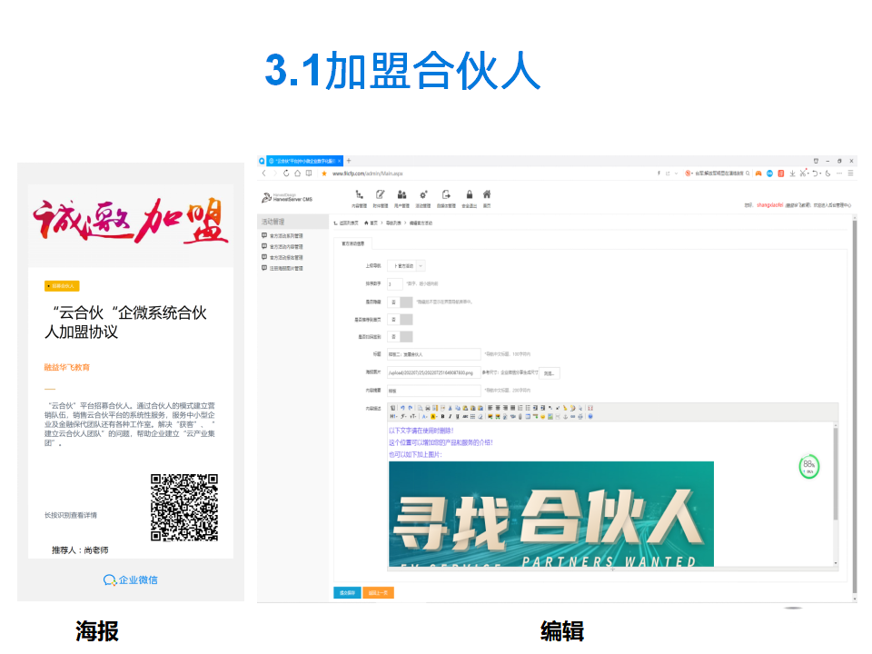Click the blue submit button below editor

click(347, 593)
